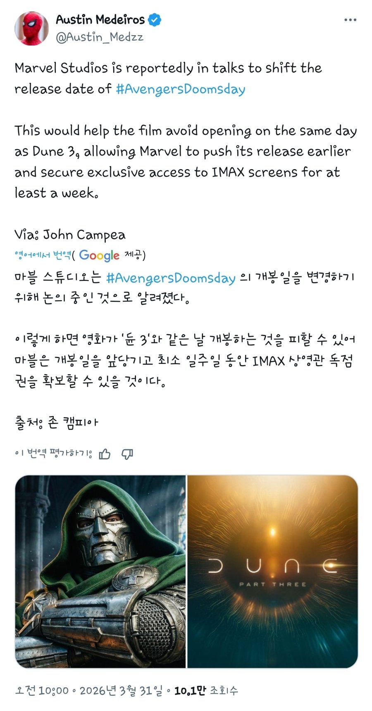Open the Dune Part Three poster image
Screen dimensions: 372x711
(272, 571)
